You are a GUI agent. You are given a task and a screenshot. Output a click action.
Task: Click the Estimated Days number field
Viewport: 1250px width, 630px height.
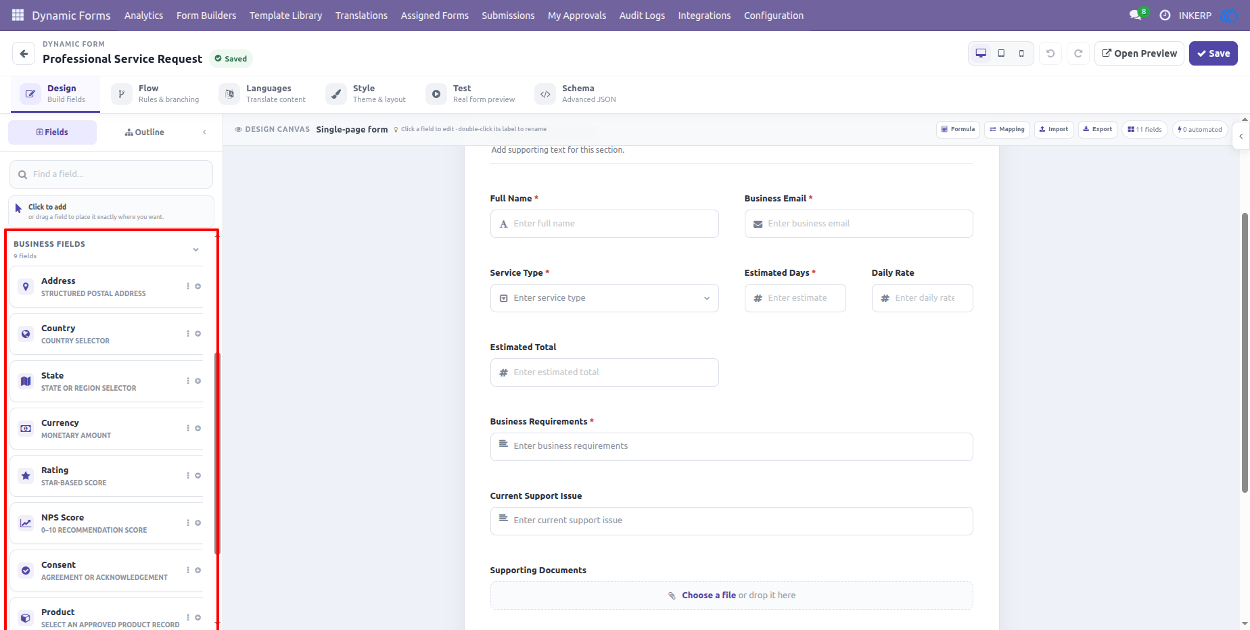pyautogui.click(x=795, y=298)
